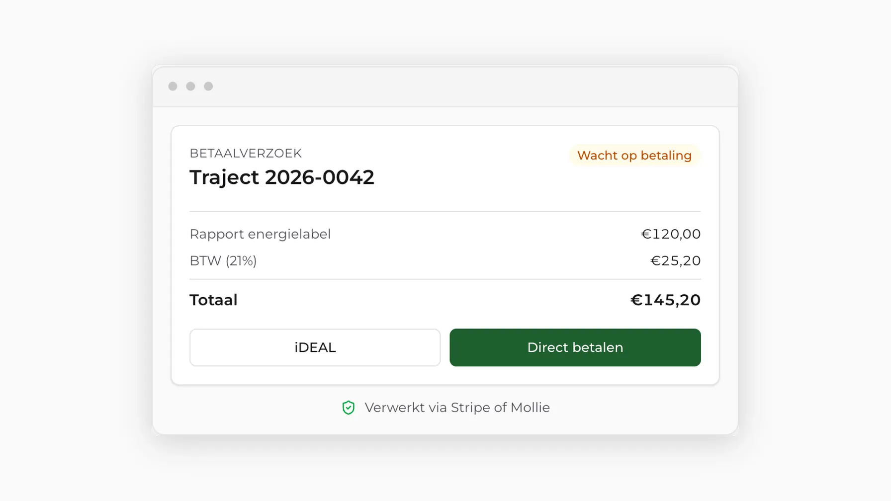This screenshot has height=501, width=891.
Task: Click the green shield security icon
Action: click(349, 408)
